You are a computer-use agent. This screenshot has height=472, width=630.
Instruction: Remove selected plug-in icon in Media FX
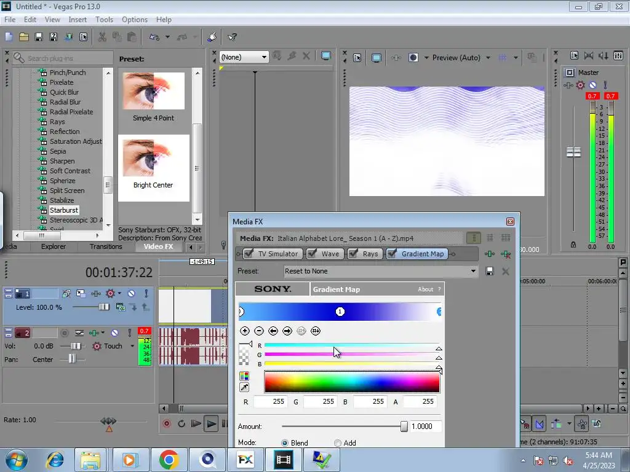pyautogui.click(x=506, y=254)
